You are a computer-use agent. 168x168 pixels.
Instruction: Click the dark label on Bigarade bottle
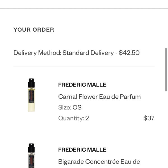tap(31, 162)
